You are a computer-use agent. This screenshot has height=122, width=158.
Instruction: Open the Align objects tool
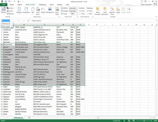click(118, 11)
